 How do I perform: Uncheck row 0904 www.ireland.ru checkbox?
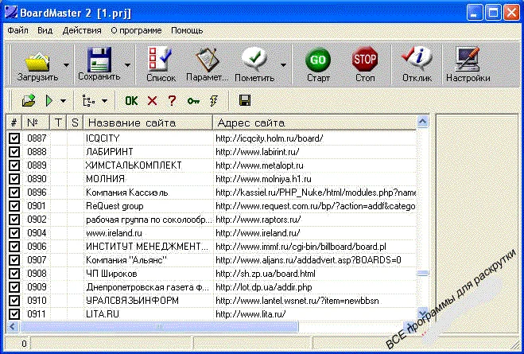pyautogui.click(x=14, y=233)
